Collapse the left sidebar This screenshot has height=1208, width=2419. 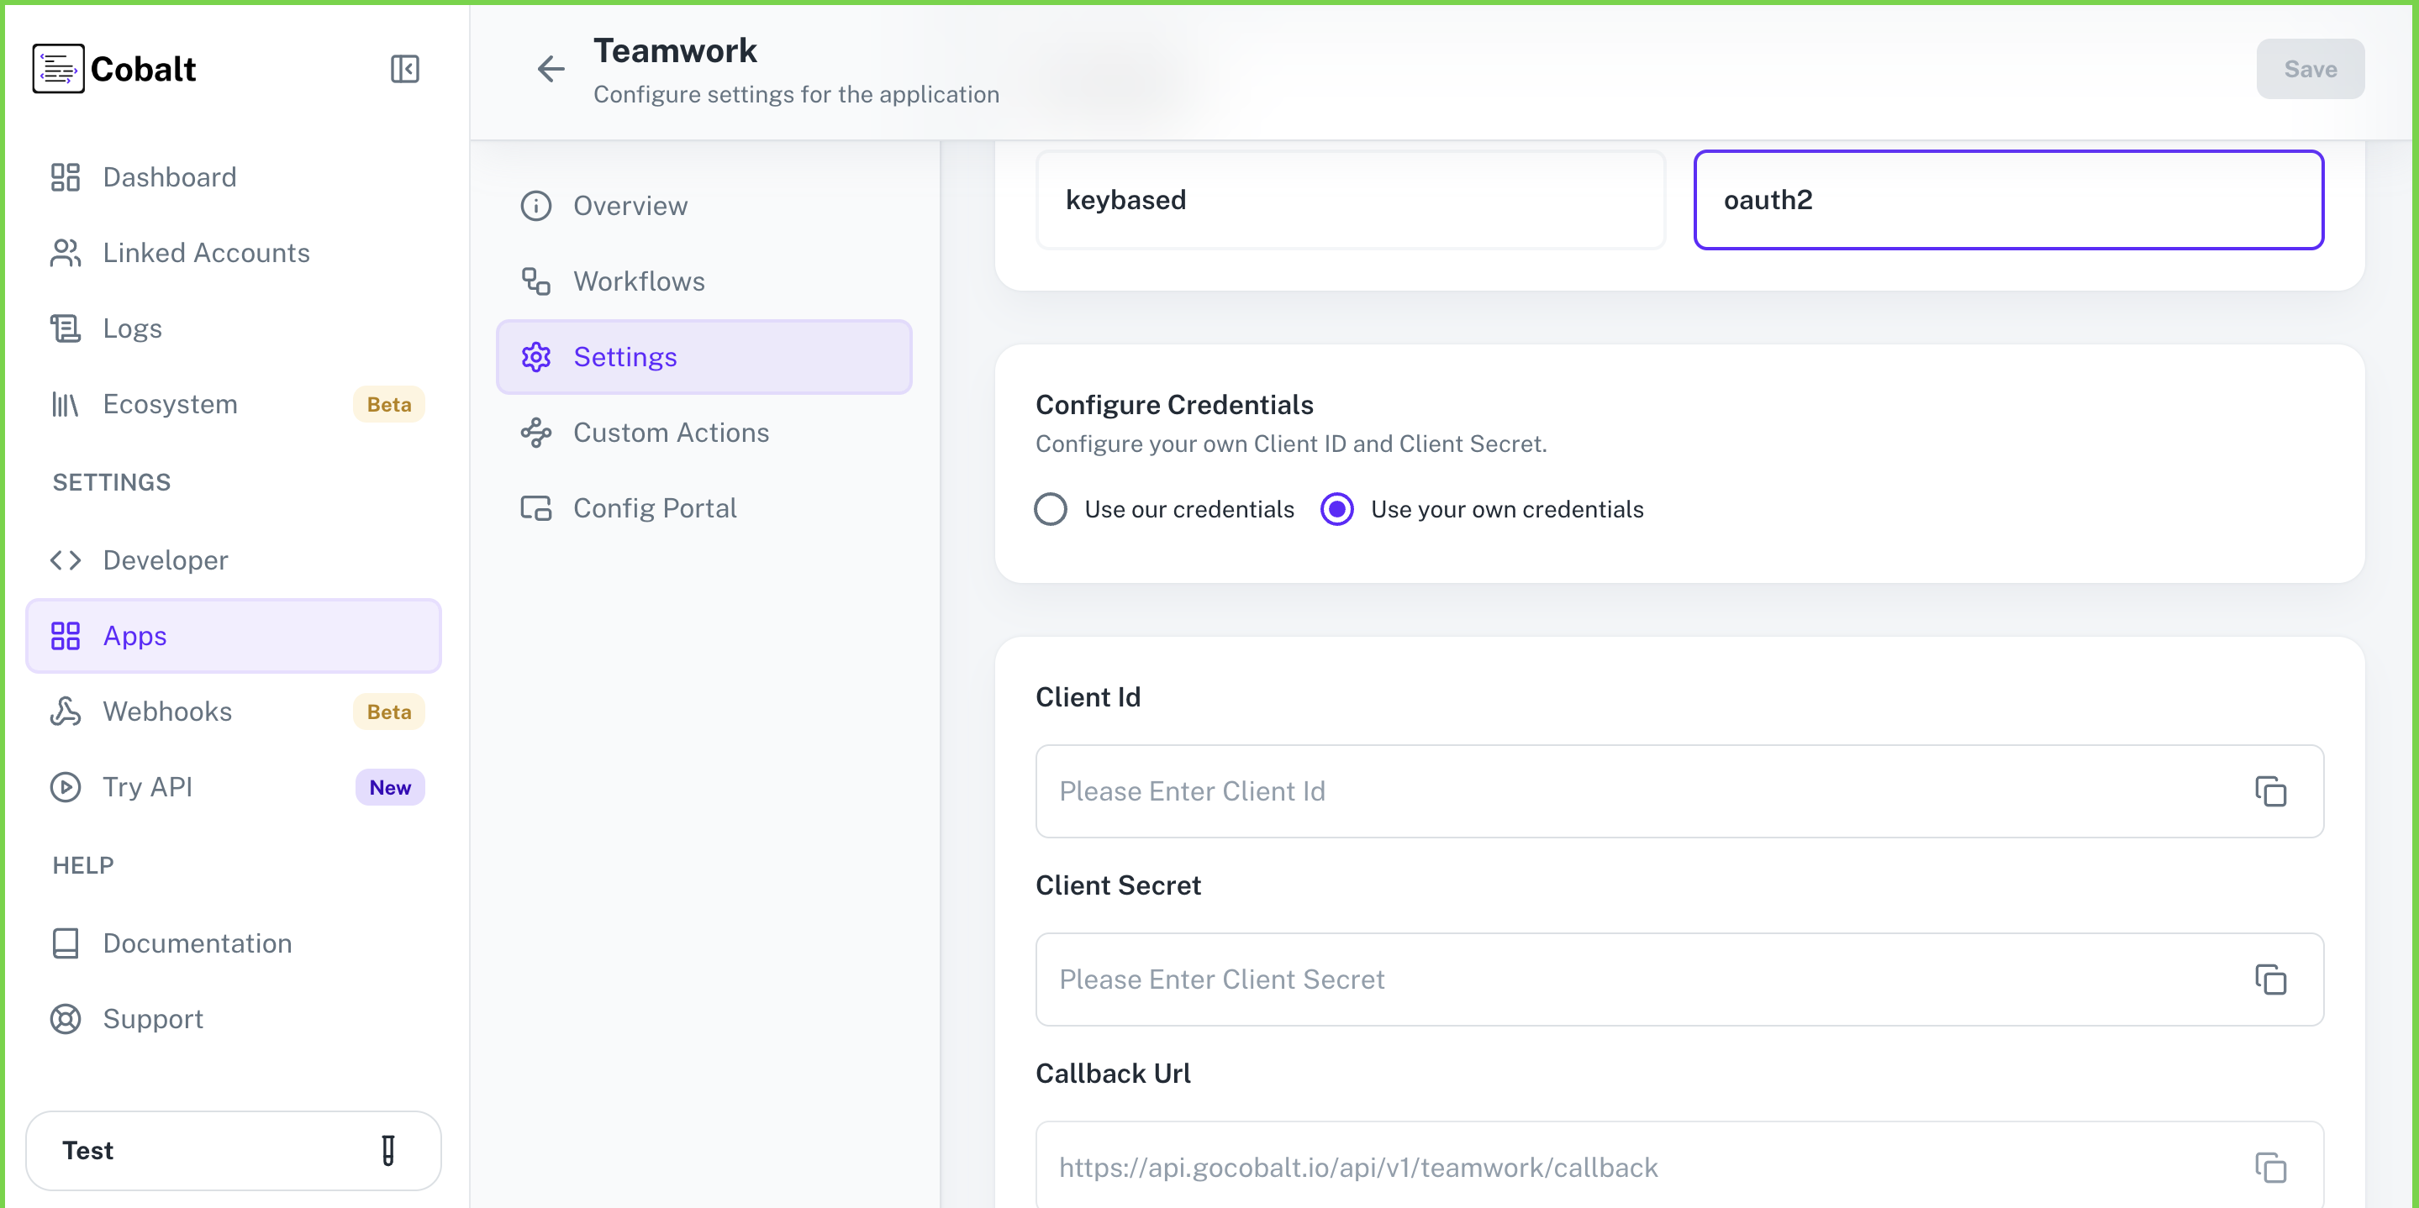[403, 69]
